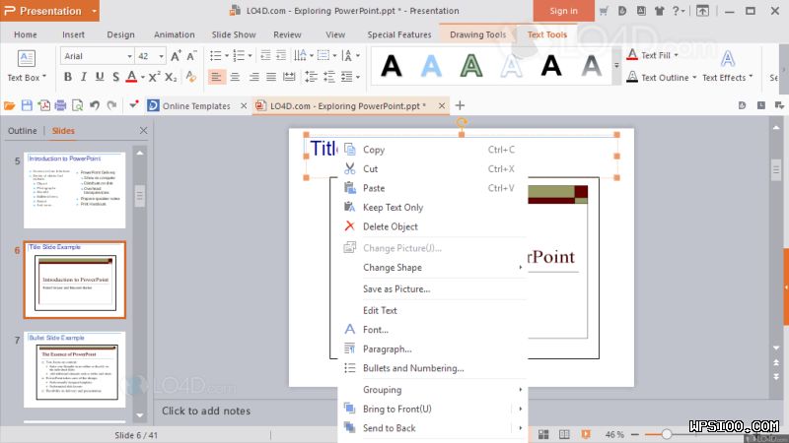Click the Export to PDF icon
Screen dimensions: 789x443
click(43, 105)
